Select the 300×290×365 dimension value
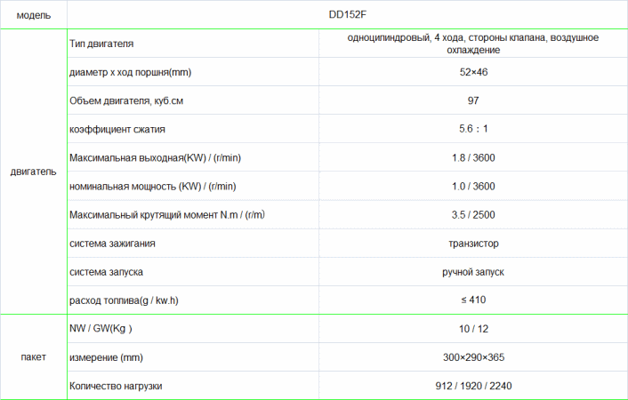This screenshot has width=628, height=400. (x=473, y=357)
